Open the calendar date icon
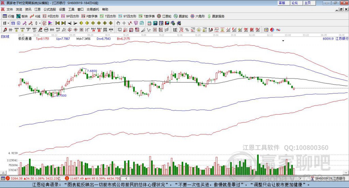The image size is (349, 188). pyautogui.click(x=149, y=23)
